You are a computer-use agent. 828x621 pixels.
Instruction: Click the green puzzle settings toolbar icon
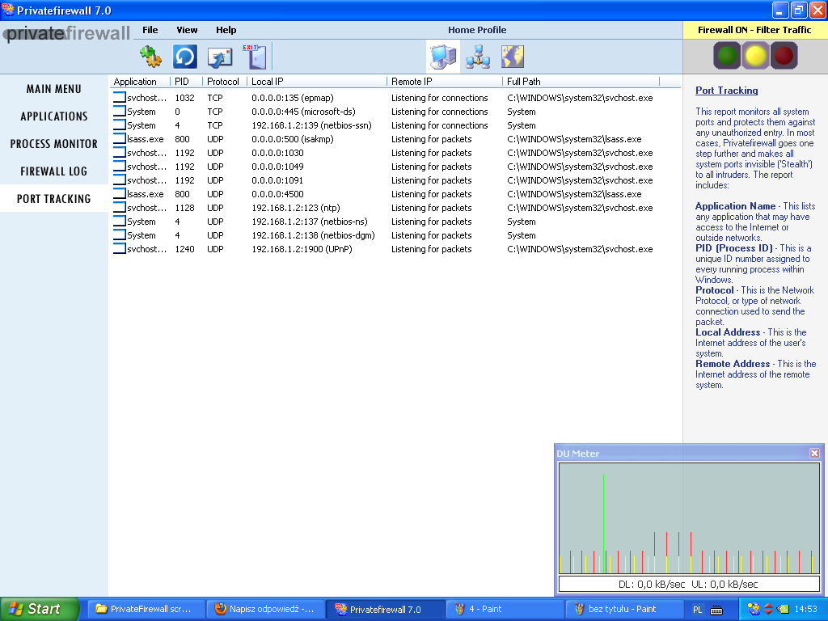coord(151,57)
